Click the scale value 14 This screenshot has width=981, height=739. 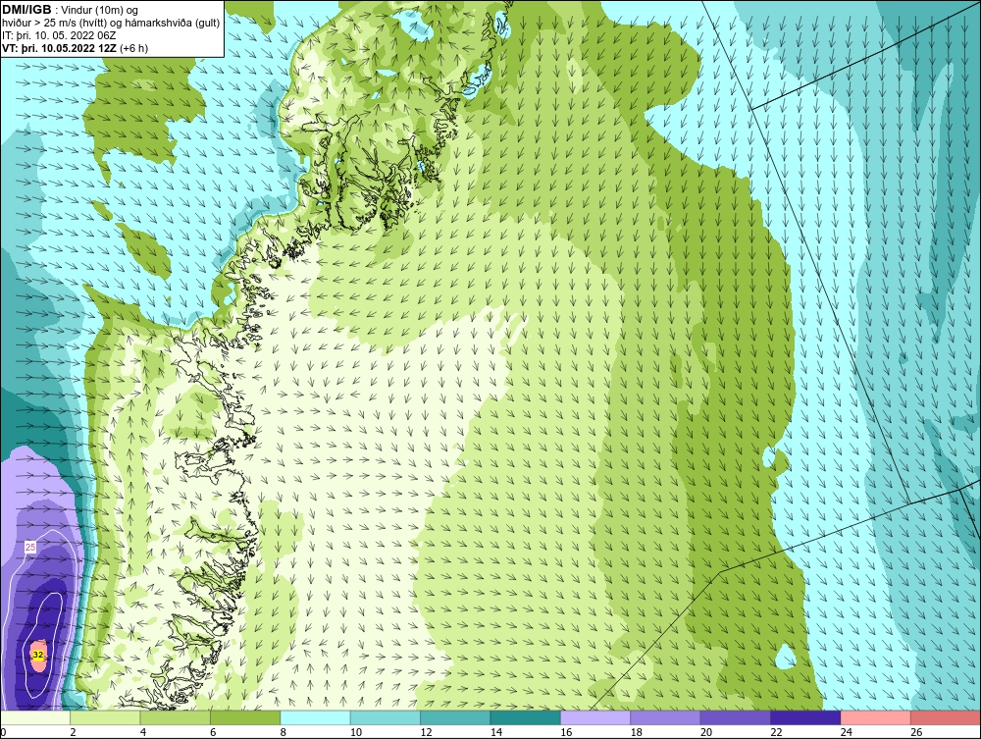[x=496, y=732]
